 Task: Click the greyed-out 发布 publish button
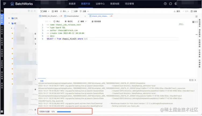point(185,11)
